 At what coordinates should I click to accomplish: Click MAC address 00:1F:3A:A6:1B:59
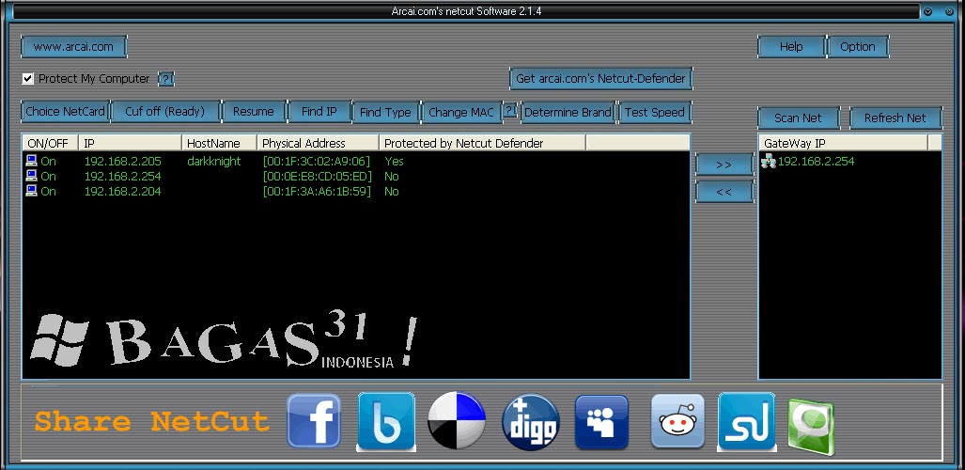pos(317,191)
